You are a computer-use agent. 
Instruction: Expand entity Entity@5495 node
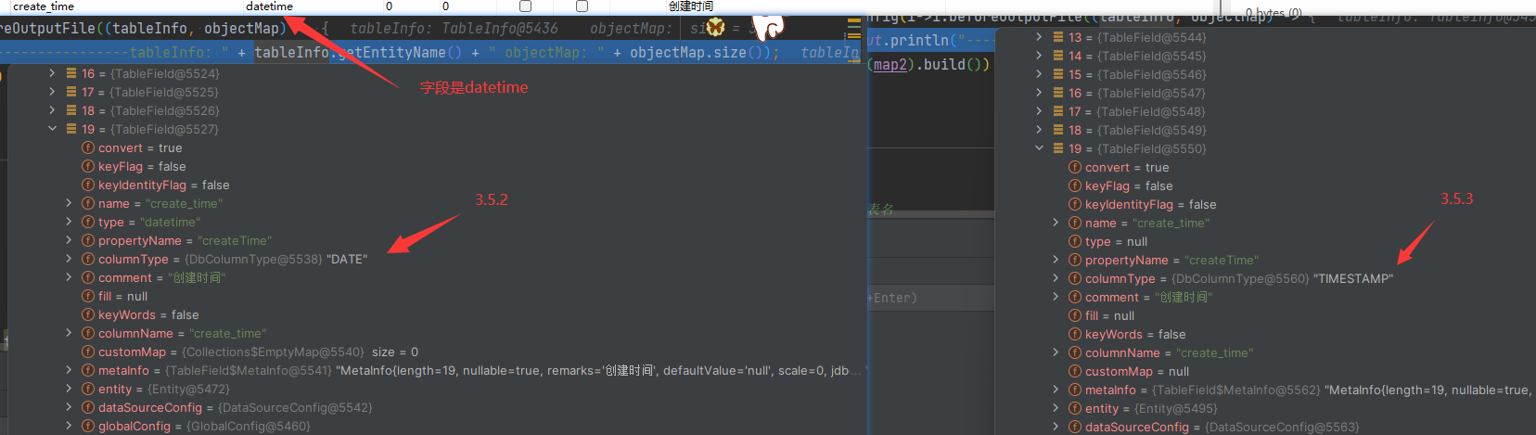[x=1056, y=408]
